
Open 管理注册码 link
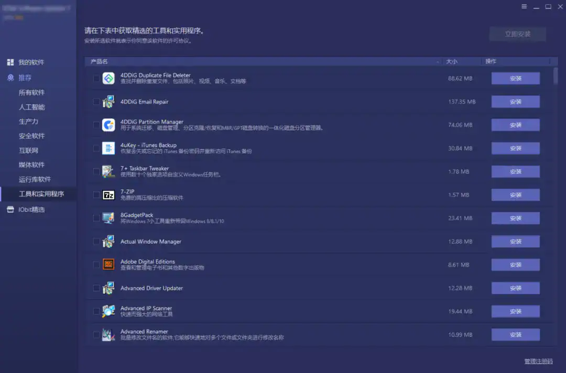(538, 361)
